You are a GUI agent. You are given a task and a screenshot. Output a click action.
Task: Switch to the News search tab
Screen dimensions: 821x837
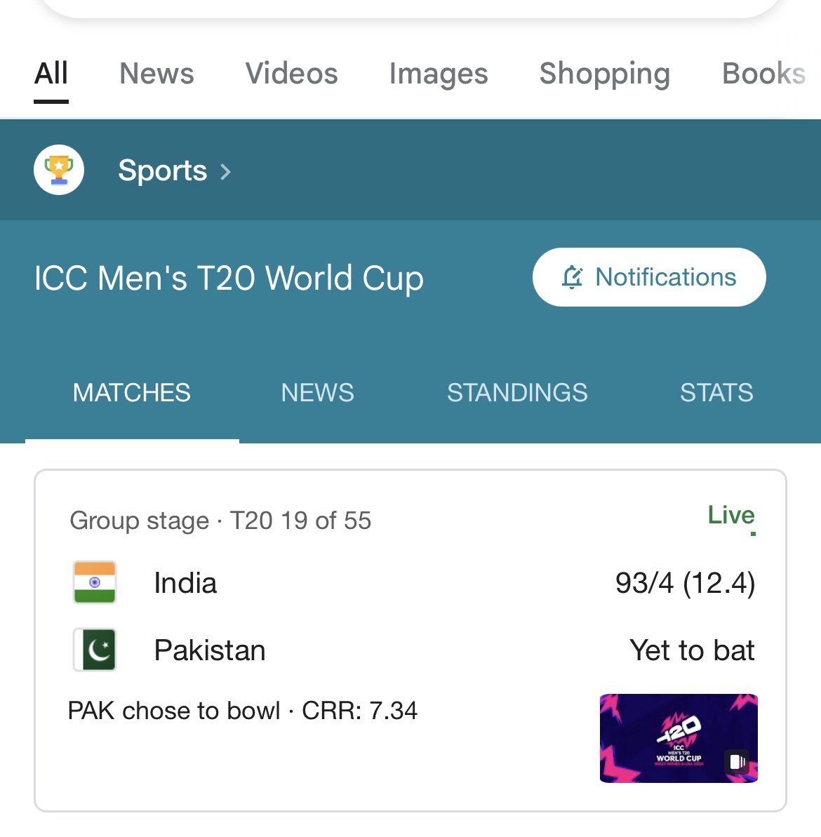[x=156, y=74]
